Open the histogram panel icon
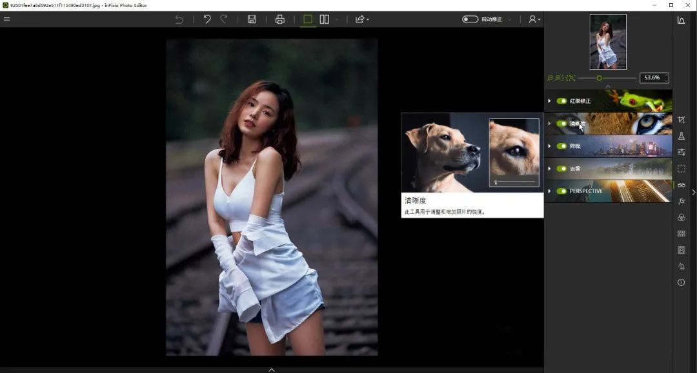 681,21
